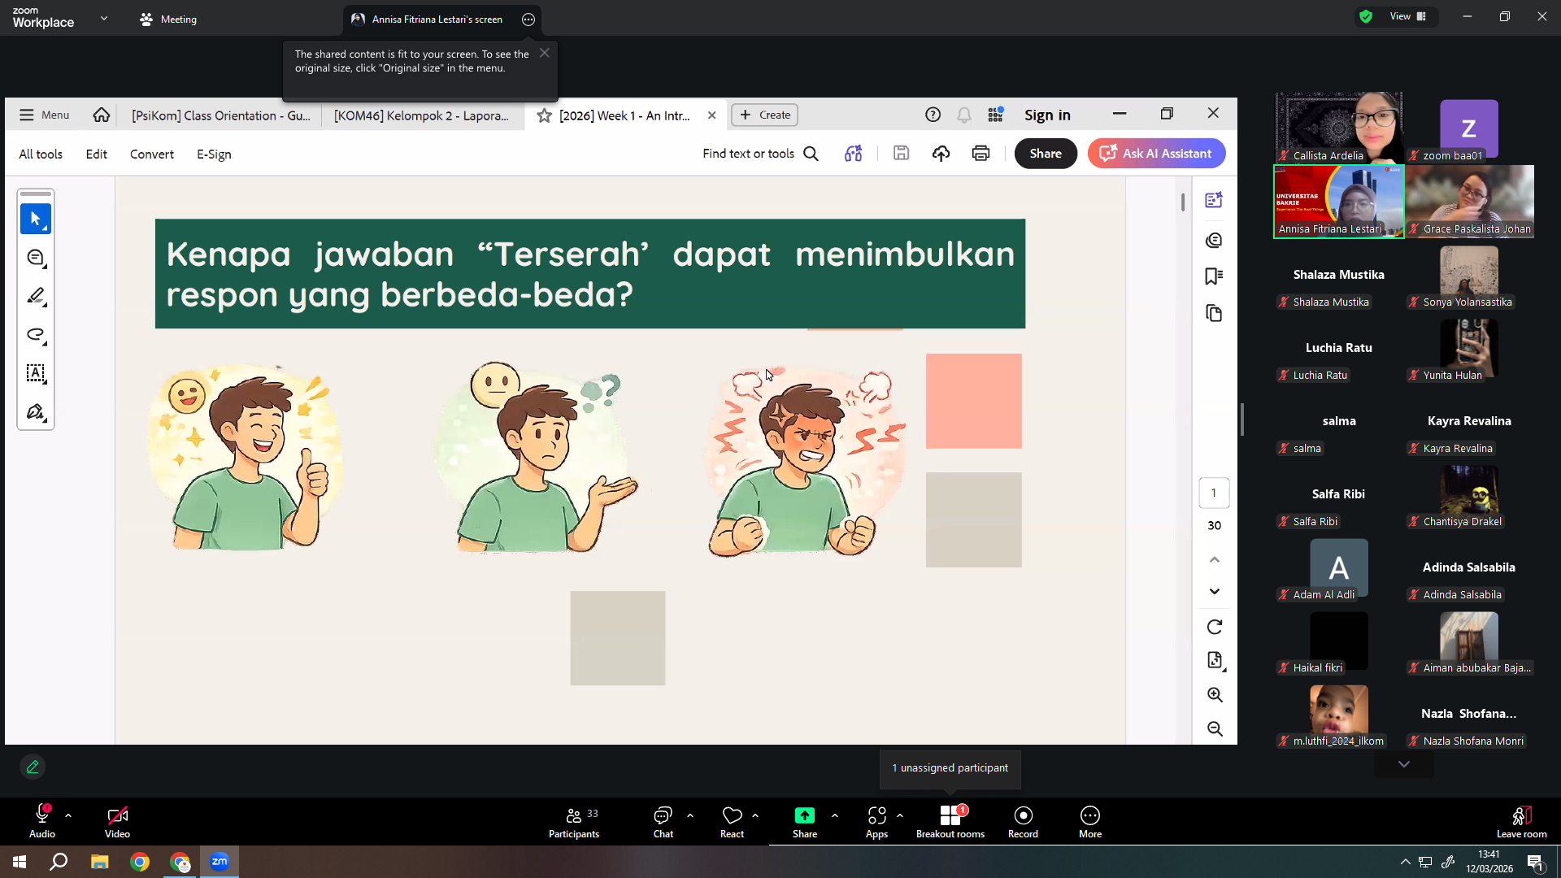Open the Convert tool
The image size is (1561, 878).
pos(152,154)
